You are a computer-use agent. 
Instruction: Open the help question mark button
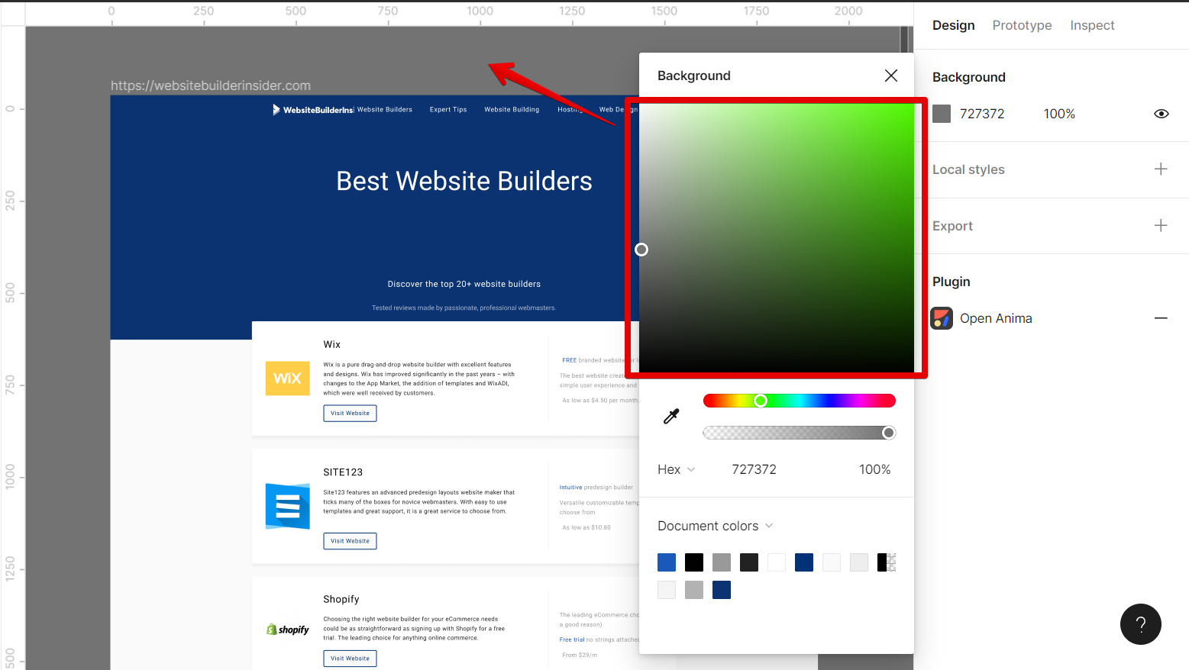point(1141,624)
